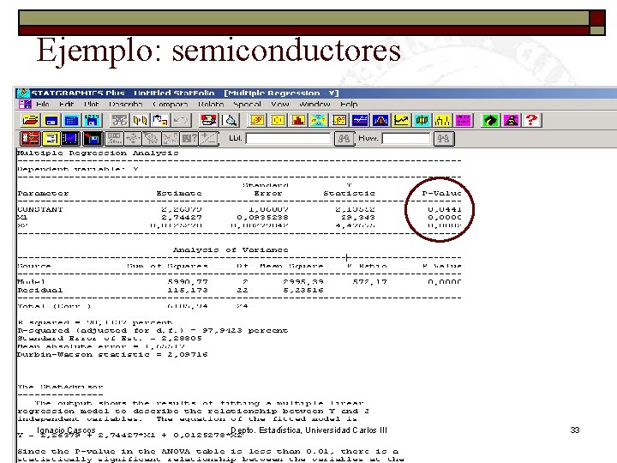This screenshot has width=617, height=463.
Task: Click the red input dialog icon
Action: (30, 139)
